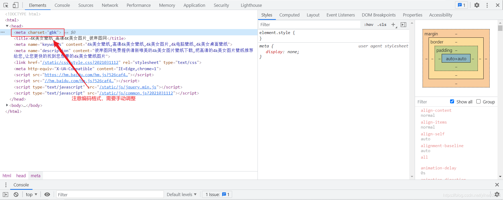
Task: Click the 1 Issue button in console bar
Action: point(217,195)
